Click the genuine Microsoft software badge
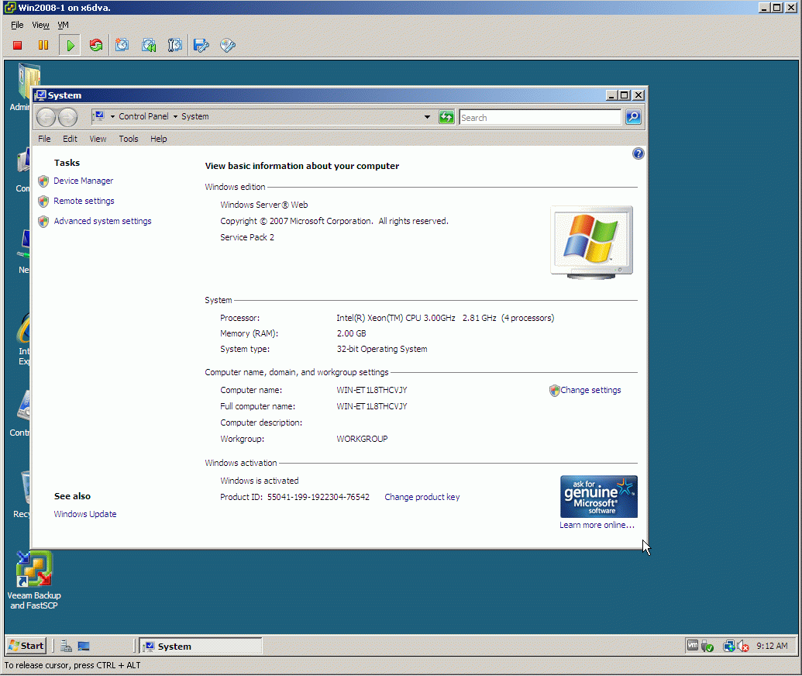This screenshot has height=676, width=802. (598, 496)
